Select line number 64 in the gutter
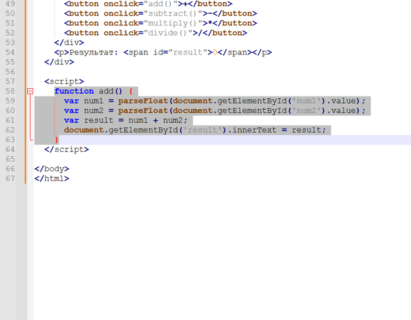Image resolution: width=411 pixels, height=320 pixels. [x=9, y=149]
